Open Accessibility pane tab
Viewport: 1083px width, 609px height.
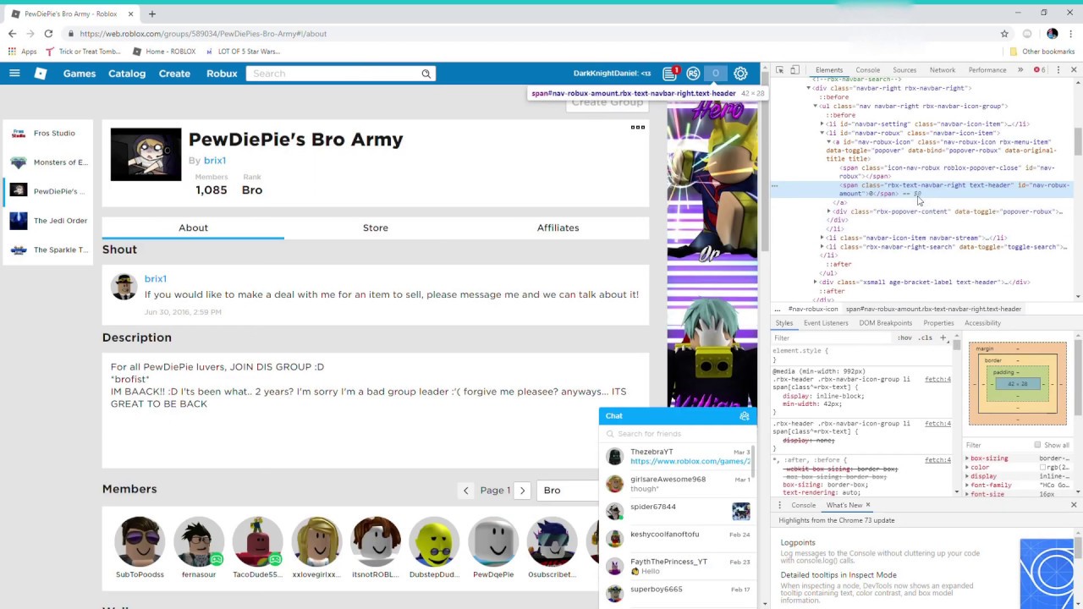click(x=982, y=323)
